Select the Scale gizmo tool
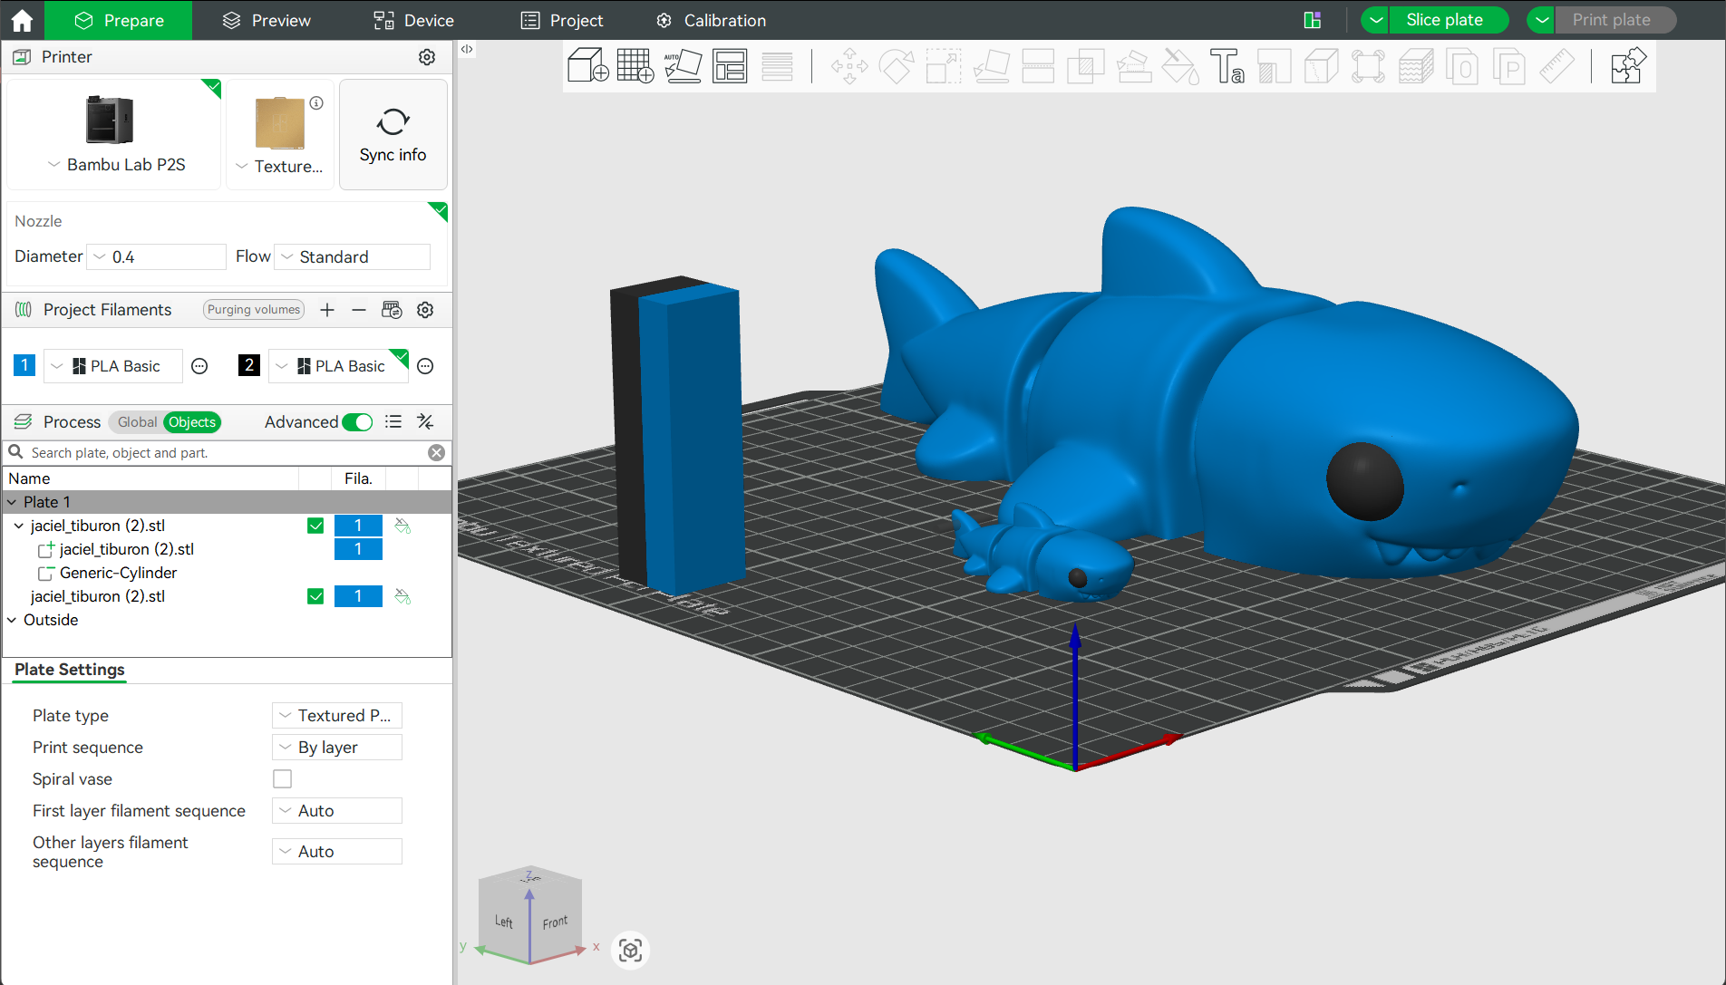Image resolution: width=1726 pixels, height=985 pixels. tap(944, 66)
